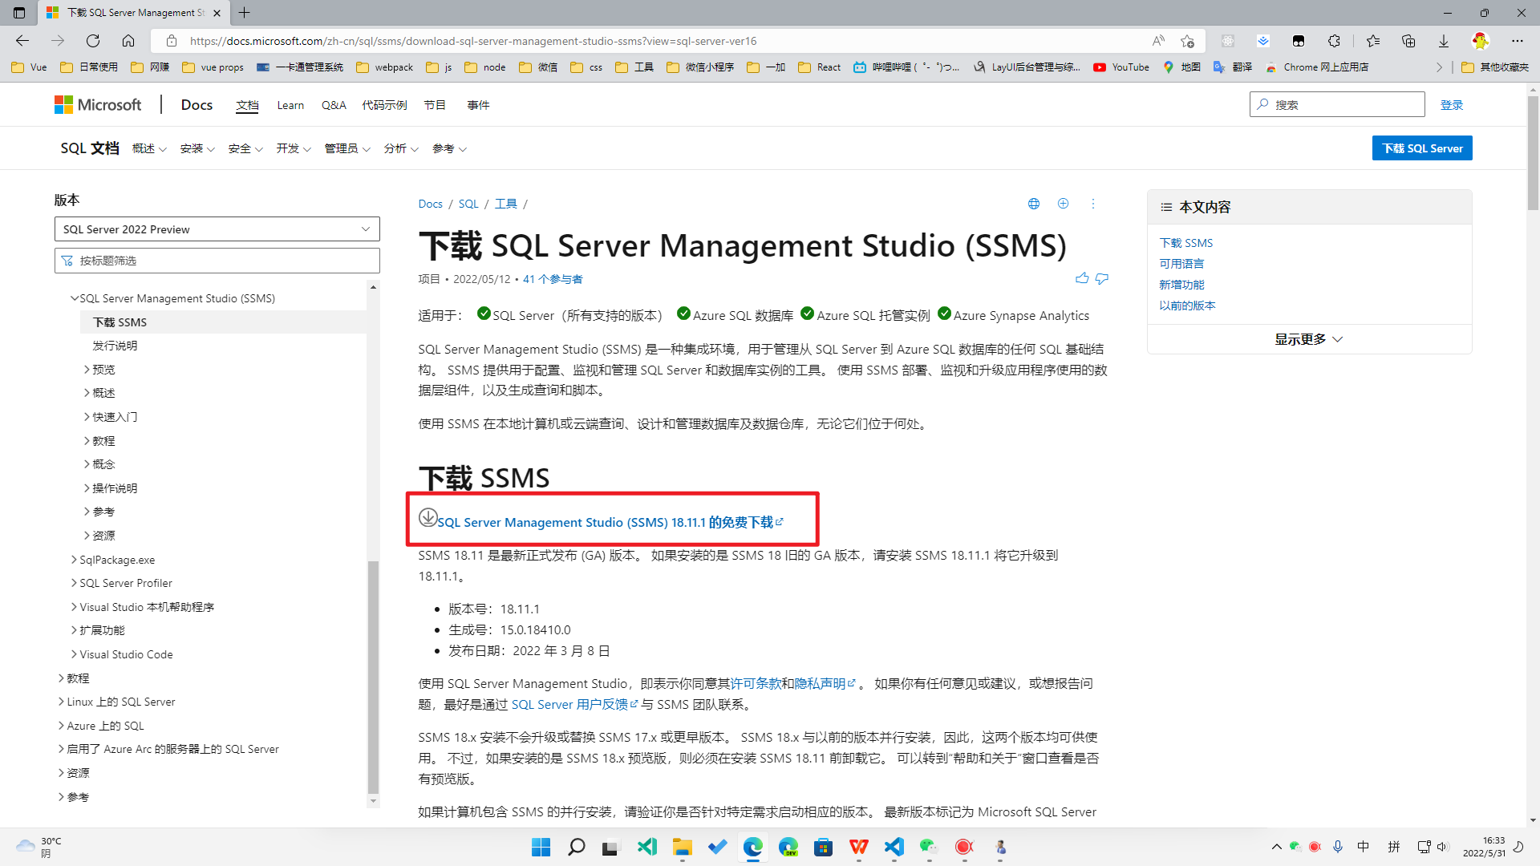Expand 快速入门 tree node
1540x866 pixels.
87,417
